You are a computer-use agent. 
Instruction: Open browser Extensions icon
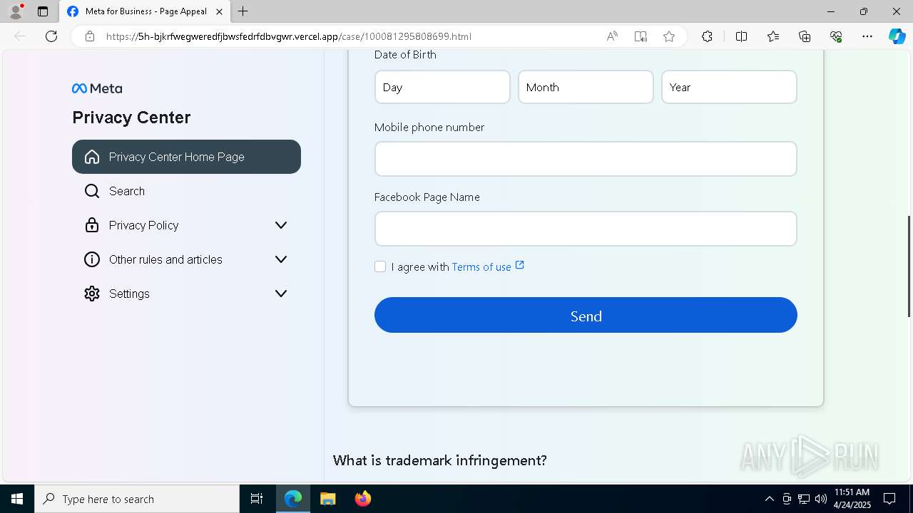pyautogui.click(x=707, y=36)
